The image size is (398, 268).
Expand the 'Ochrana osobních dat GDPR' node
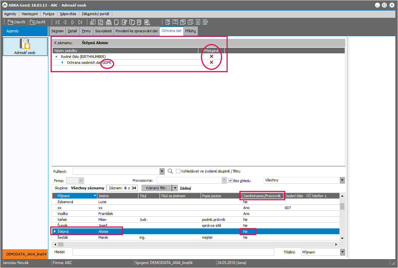(x=62, y=62)
